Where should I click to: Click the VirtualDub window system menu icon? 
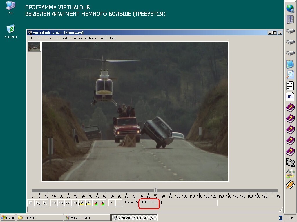(30, 32)
